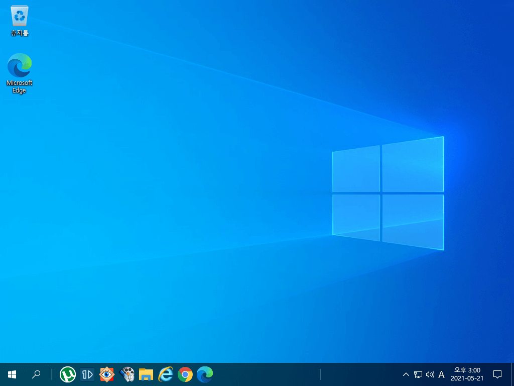The width and height of the screenshot is (514, 386).
Task: Open the Action Center notifications icon
Action: [497, 374]
